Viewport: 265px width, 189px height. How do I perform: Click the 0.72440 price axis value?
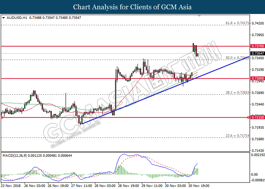click(258, 104)
